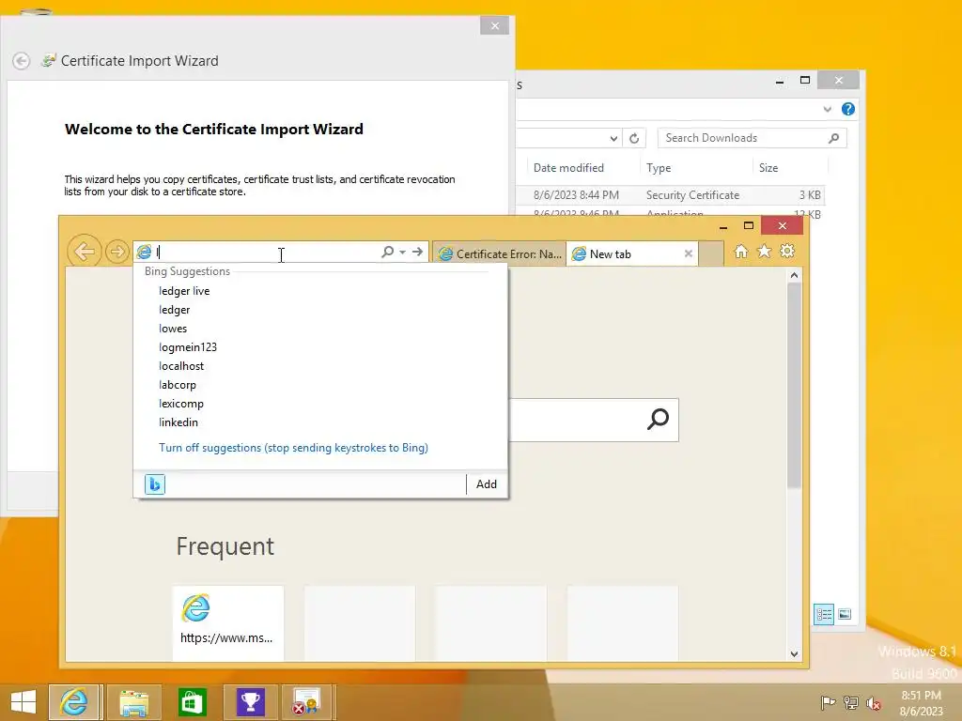Expand the ribbon chevron in Downloads window
The image size is (962, 721).
click(x=827, y=109)
